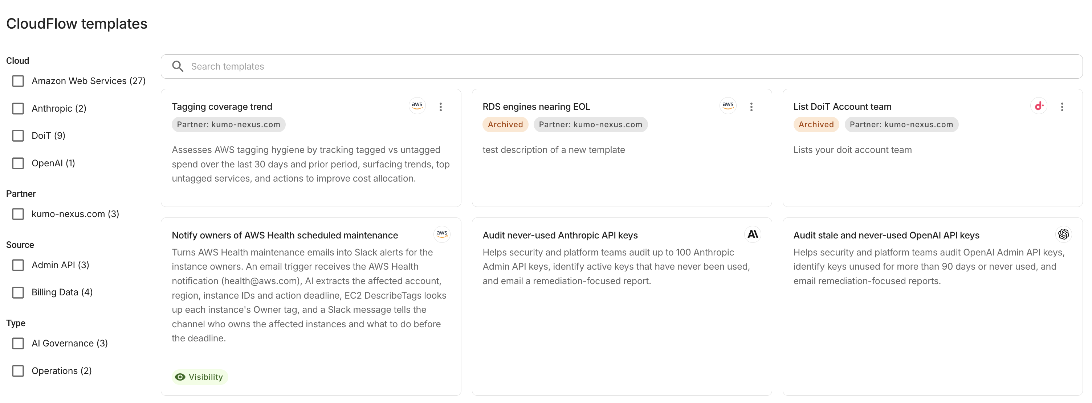
Task: Tick the OpenAI (1) cloud filter
Action: 18,163
